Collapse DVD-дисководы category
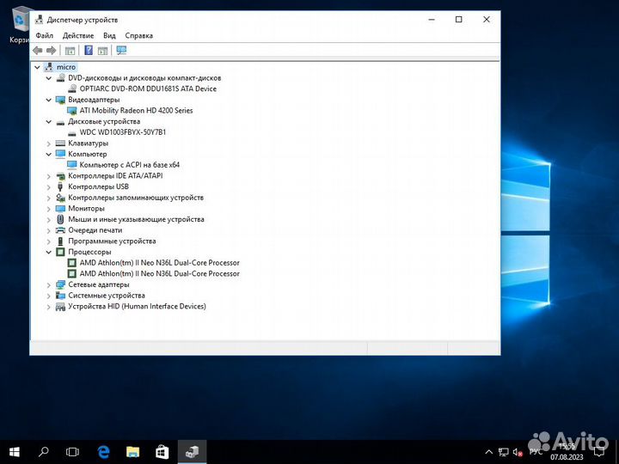The width and height of the screenshot is (619, 464). (x=48, y=78)
